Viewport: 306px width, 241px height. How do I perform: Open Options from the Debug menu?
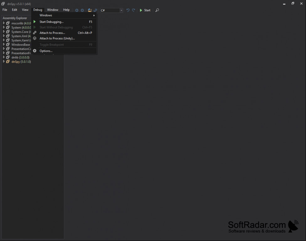[x=64, y=51]
